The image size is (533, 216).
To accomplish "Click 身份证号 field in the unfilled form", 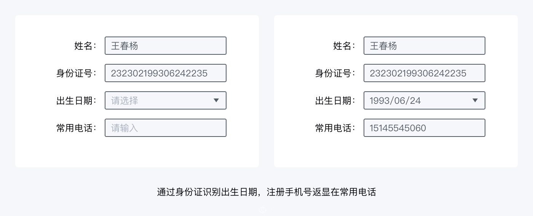I will (166, 73).
